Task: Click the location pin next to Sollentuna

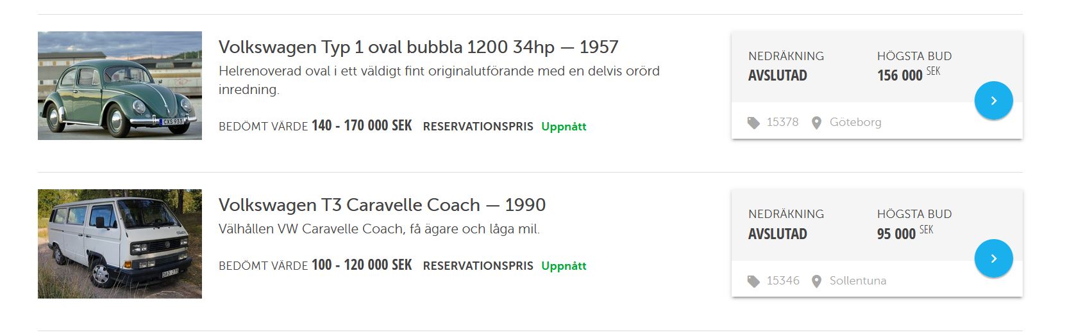Action: 816,281
